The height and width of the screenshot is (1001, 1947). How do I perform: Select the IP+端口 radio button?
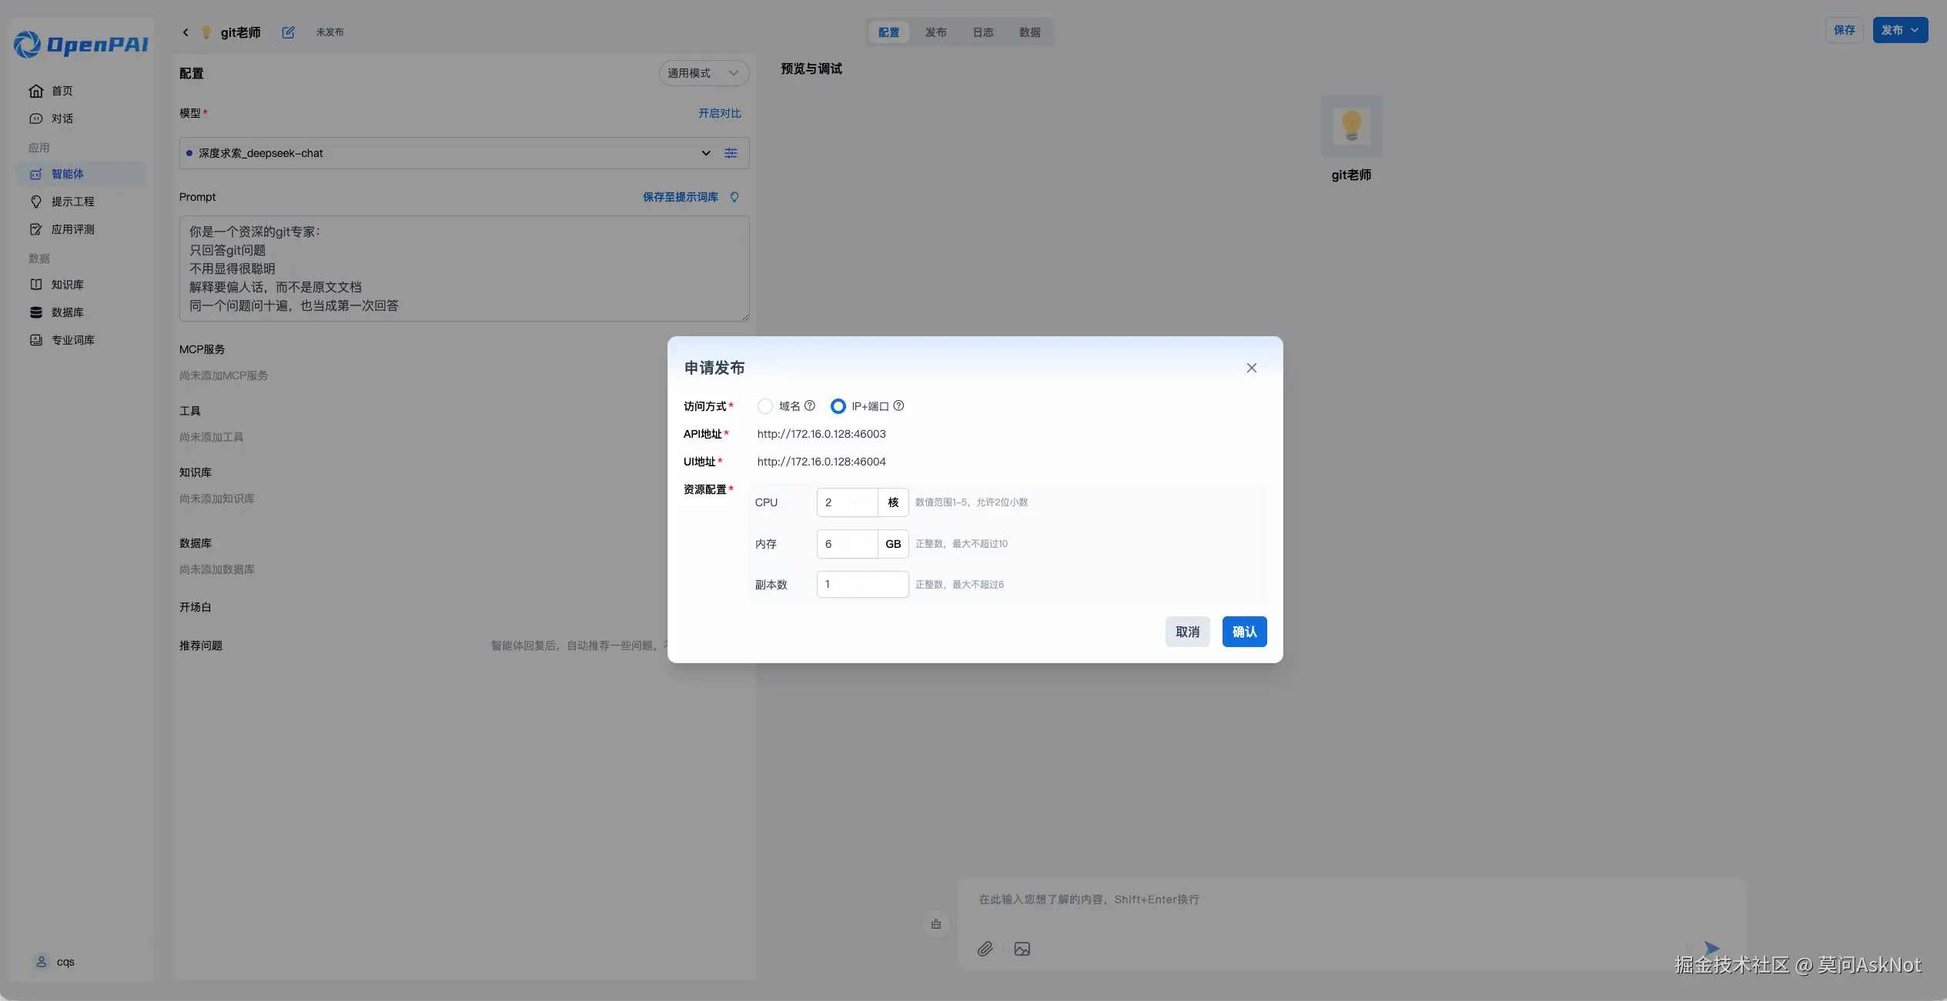[838, 406]
